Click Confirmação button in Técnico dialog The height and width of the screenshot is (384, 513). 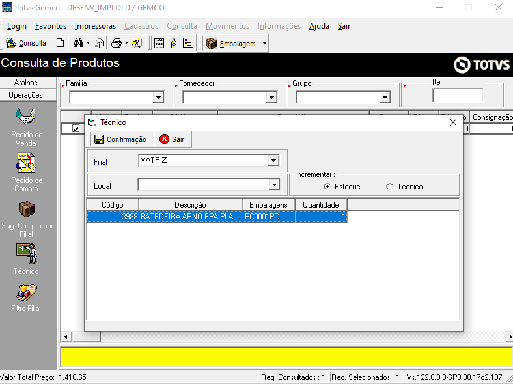(120, 139)
